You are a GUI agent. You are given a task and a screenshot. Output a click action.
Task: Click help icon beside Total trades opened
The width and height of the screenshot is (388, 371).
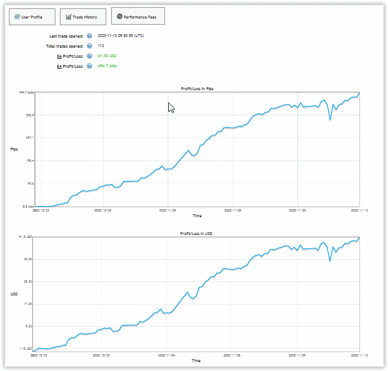(89, 46)
